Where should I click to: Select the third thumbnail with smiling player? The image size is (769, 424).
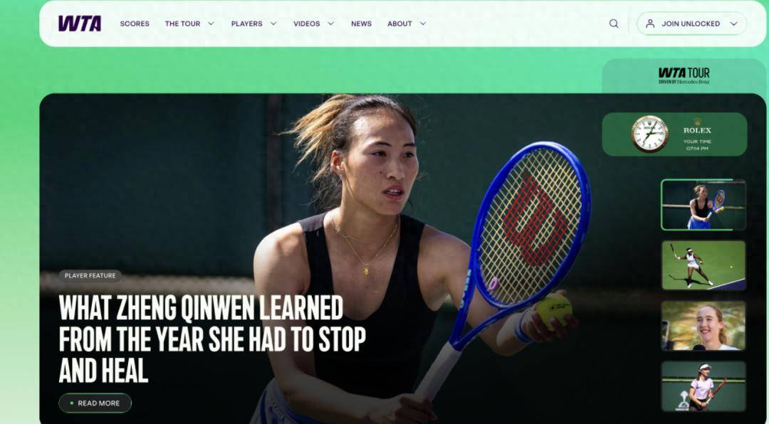click(x=703, y=326)
